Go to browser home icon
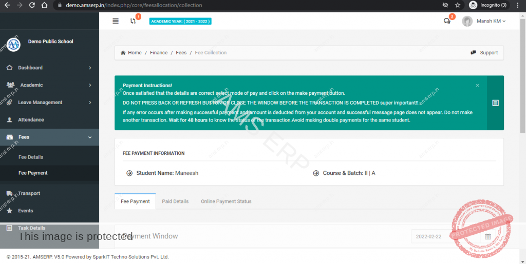Image resolution: width=526 pixels, height=264 pixels. (x=44, y=5)
